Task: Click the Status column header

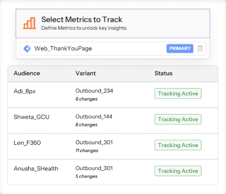Action: 164,73
